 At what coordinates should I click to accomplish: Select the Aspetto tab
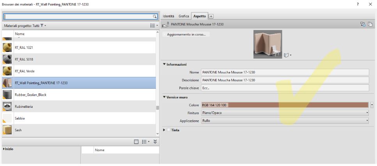click(200, 16)
